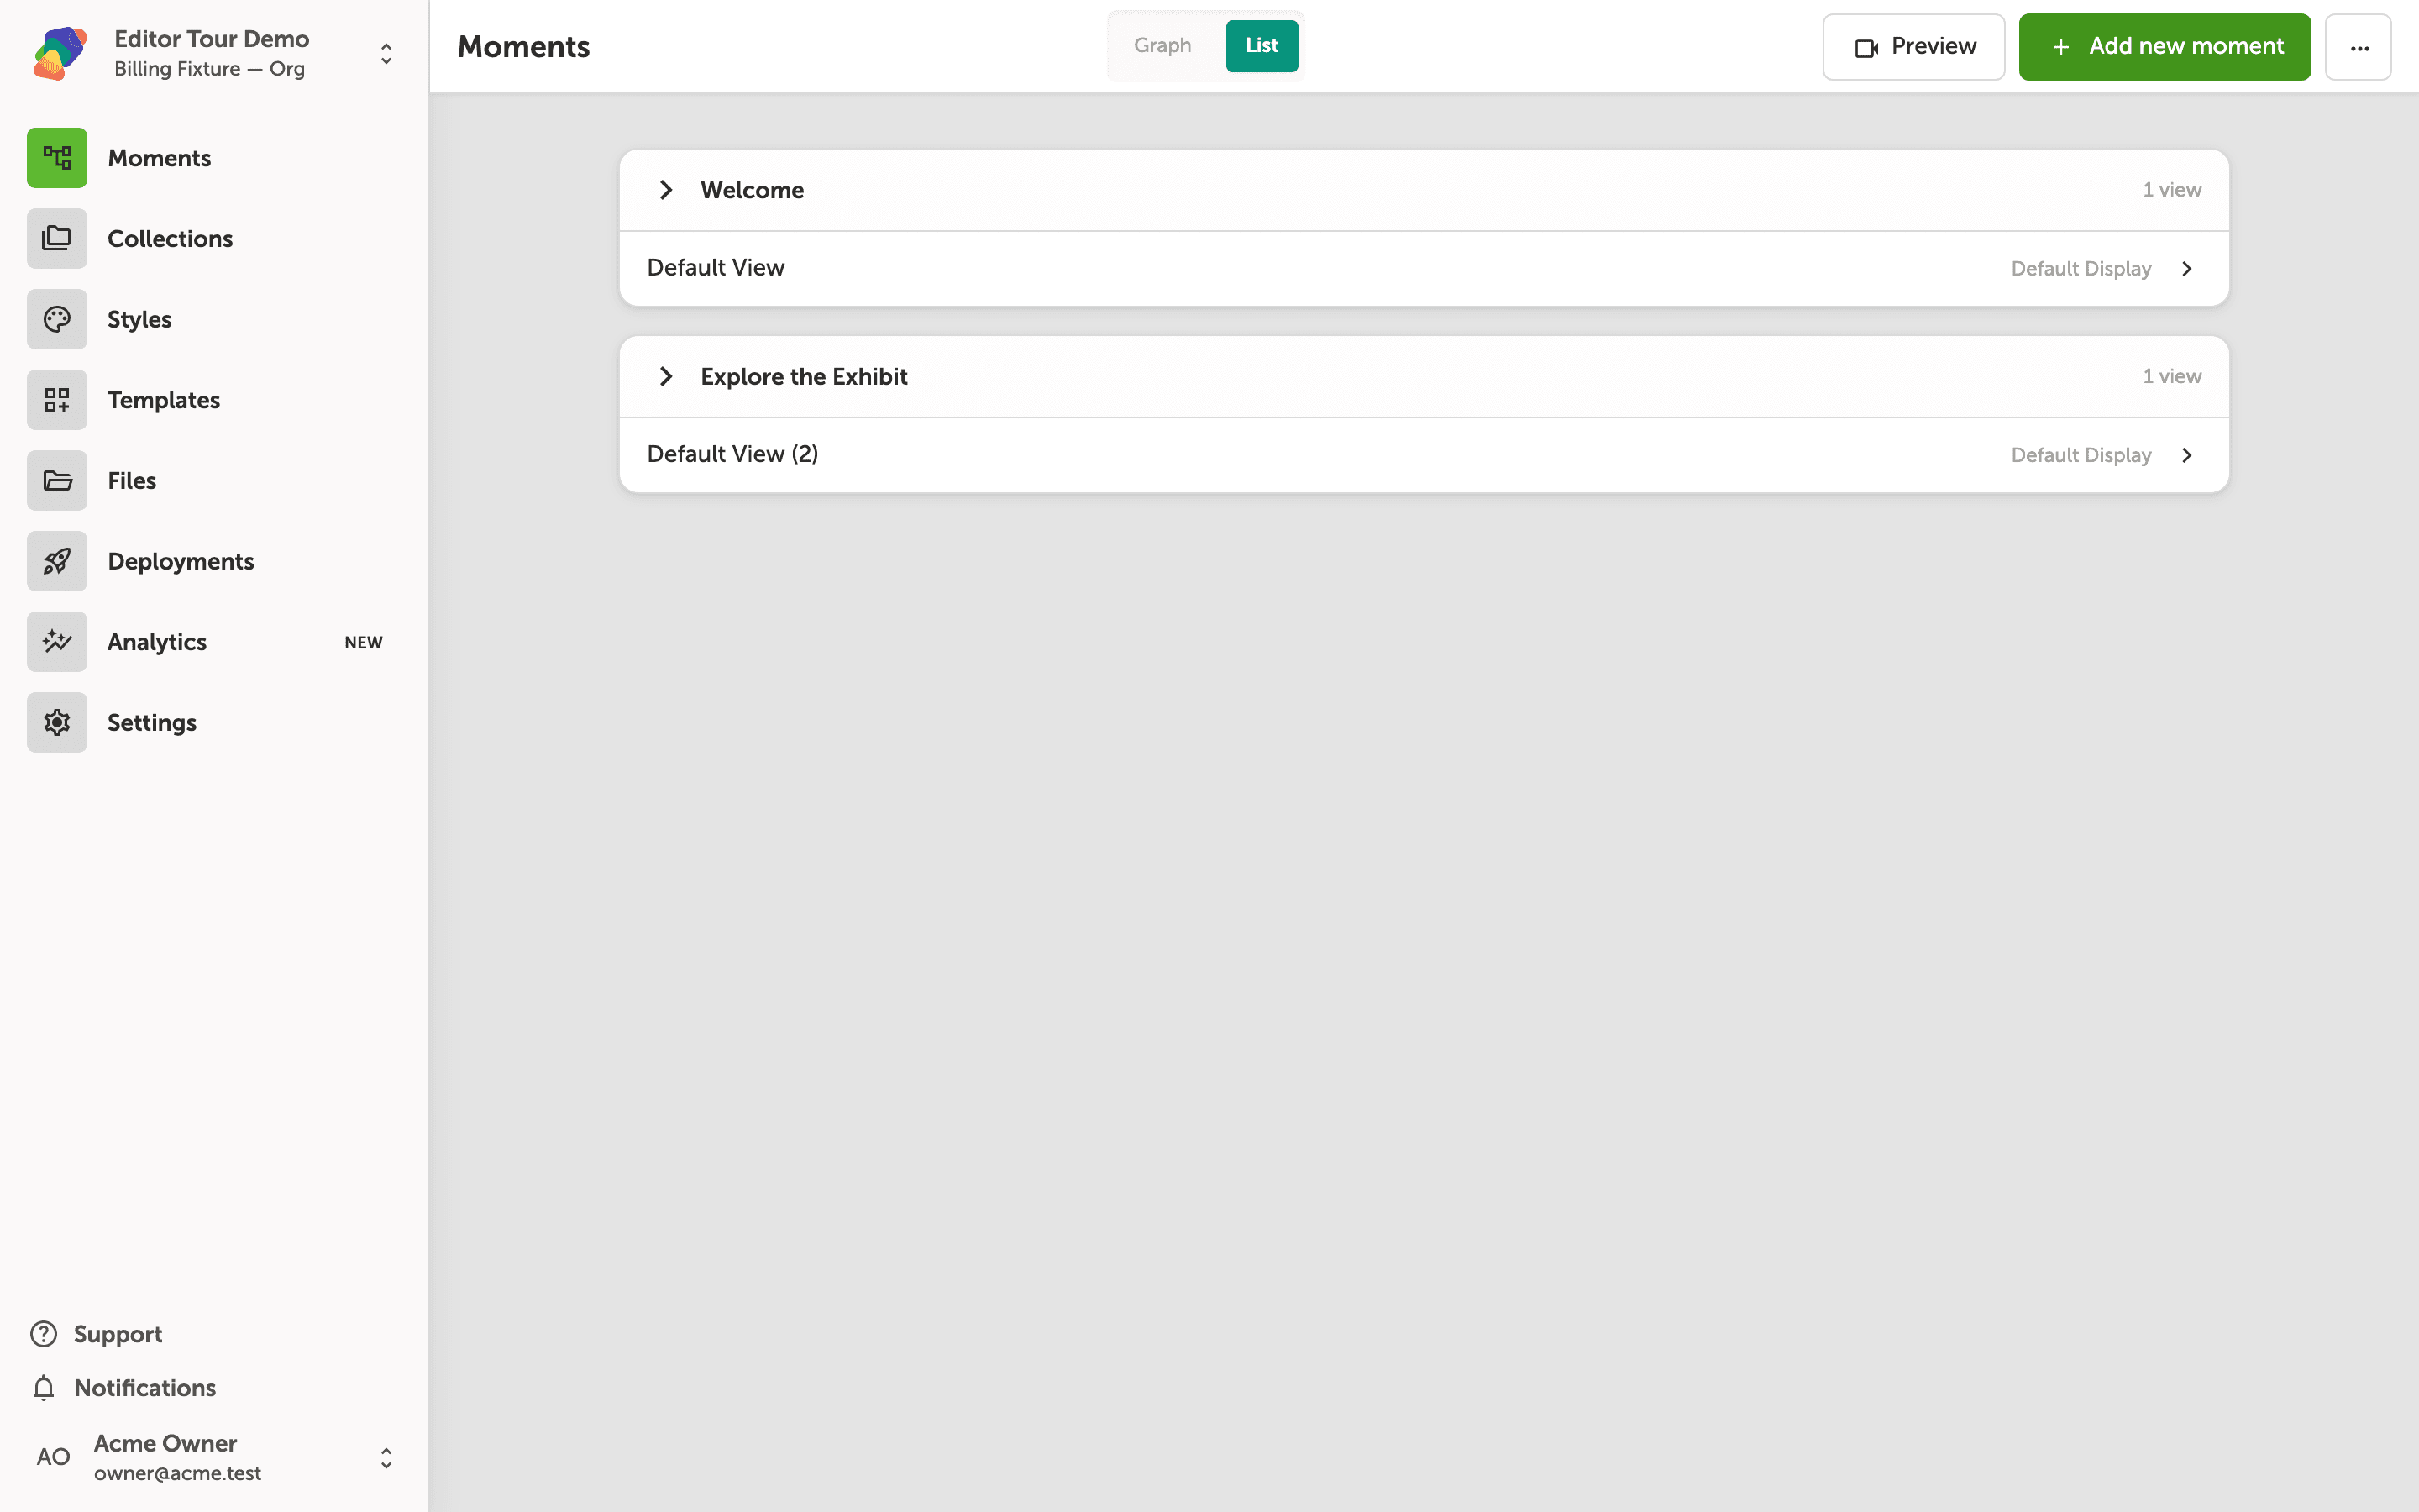The image size is (2419, 1512).
Task: Click the Welcome row's 1 view label
Action: [2171, 190]
